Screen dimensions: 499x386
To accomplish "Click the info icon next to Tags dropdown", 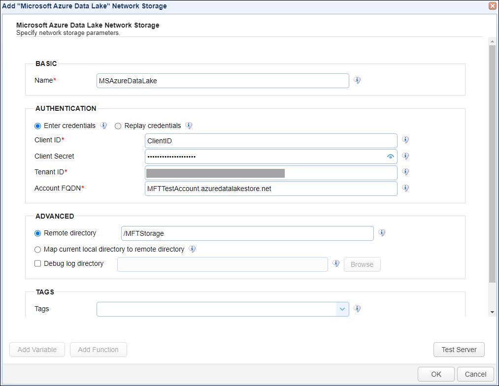I will pos(357,308).
